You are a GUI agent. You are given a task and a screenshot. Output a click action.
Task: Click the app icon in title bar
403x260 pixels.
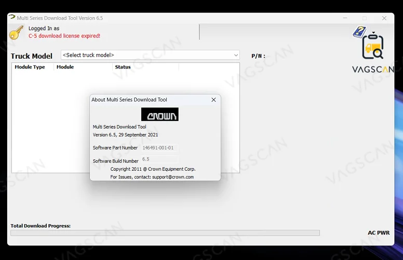click(x=12, y=17)
